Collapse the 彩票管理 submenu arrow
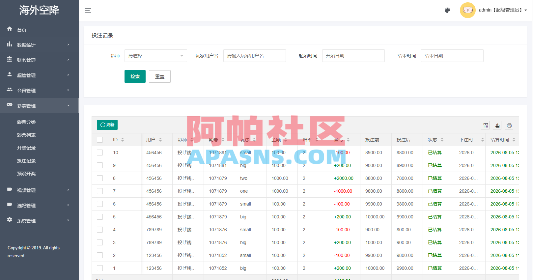Image resolution: width=533 pixels, height=280 pixels. (x=68, y=105)
